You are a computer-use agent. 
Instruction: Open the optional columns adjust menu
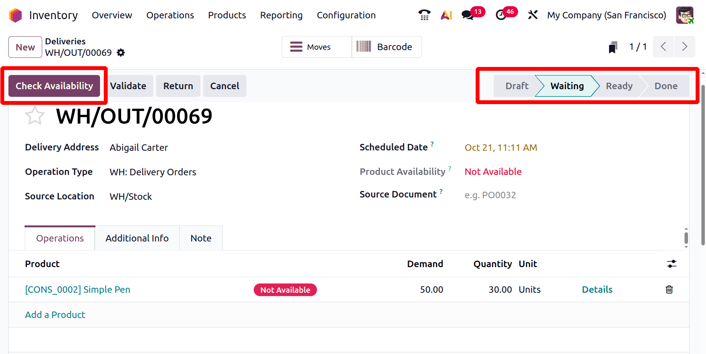(x=672, y=264)
